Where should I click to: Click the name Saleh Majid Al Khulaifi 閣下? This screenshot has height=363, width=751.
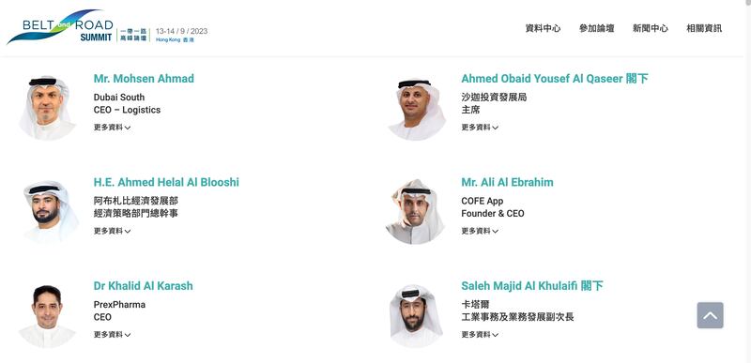(531, 286)
